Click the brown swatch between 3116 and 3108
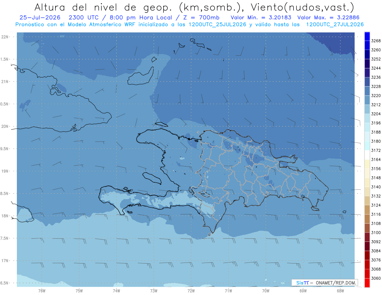This screenshot has height=295, width=382. 367,219
